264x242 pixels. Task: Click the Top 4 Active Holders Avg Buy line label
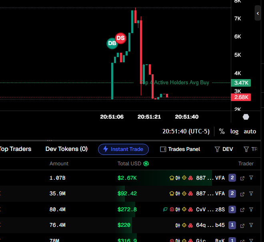point(174,83)
